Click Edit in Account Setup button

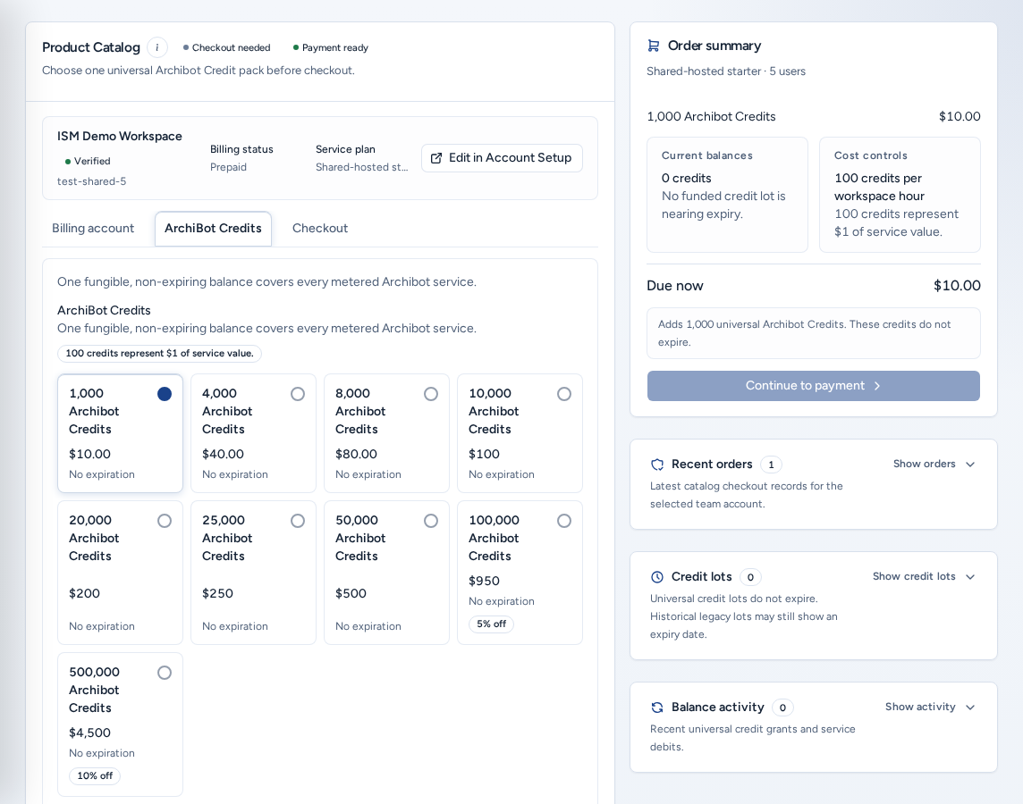(502, 157)
